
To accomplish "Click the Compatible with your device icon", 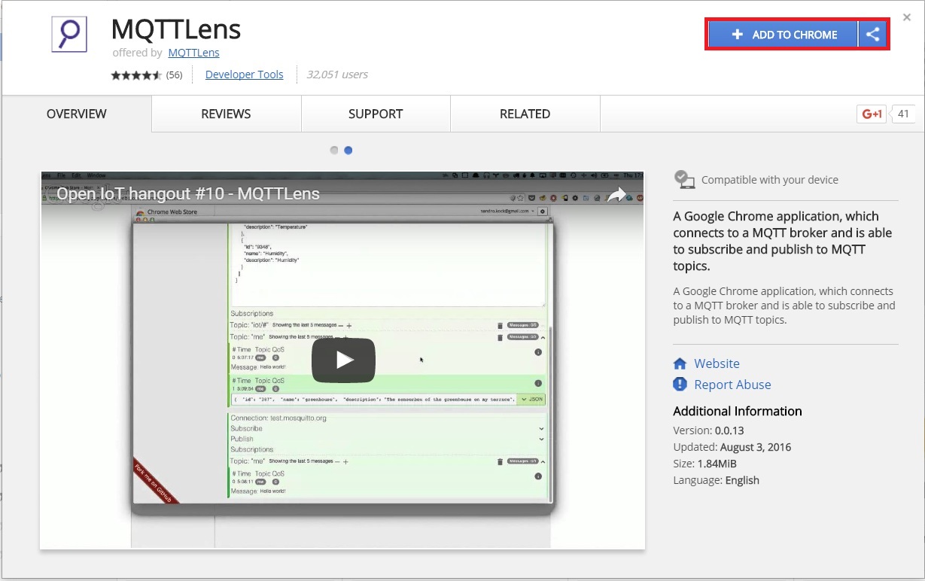I will coord(684,179).
